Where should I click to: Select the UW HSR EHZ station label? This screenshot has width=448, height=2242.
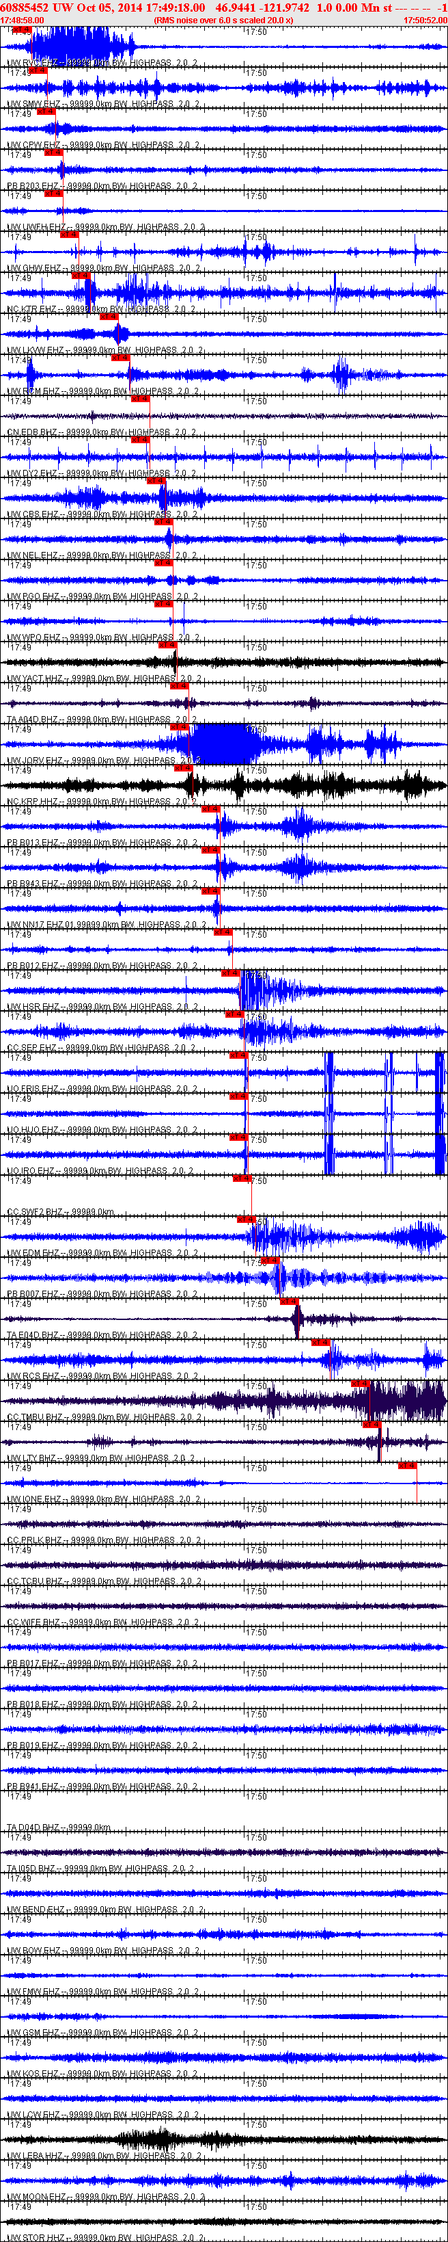click(102, 1006)
